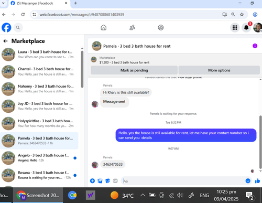262x203 pixels.
Task: Open Chantel's conversation
Action: tap(39, 72)
